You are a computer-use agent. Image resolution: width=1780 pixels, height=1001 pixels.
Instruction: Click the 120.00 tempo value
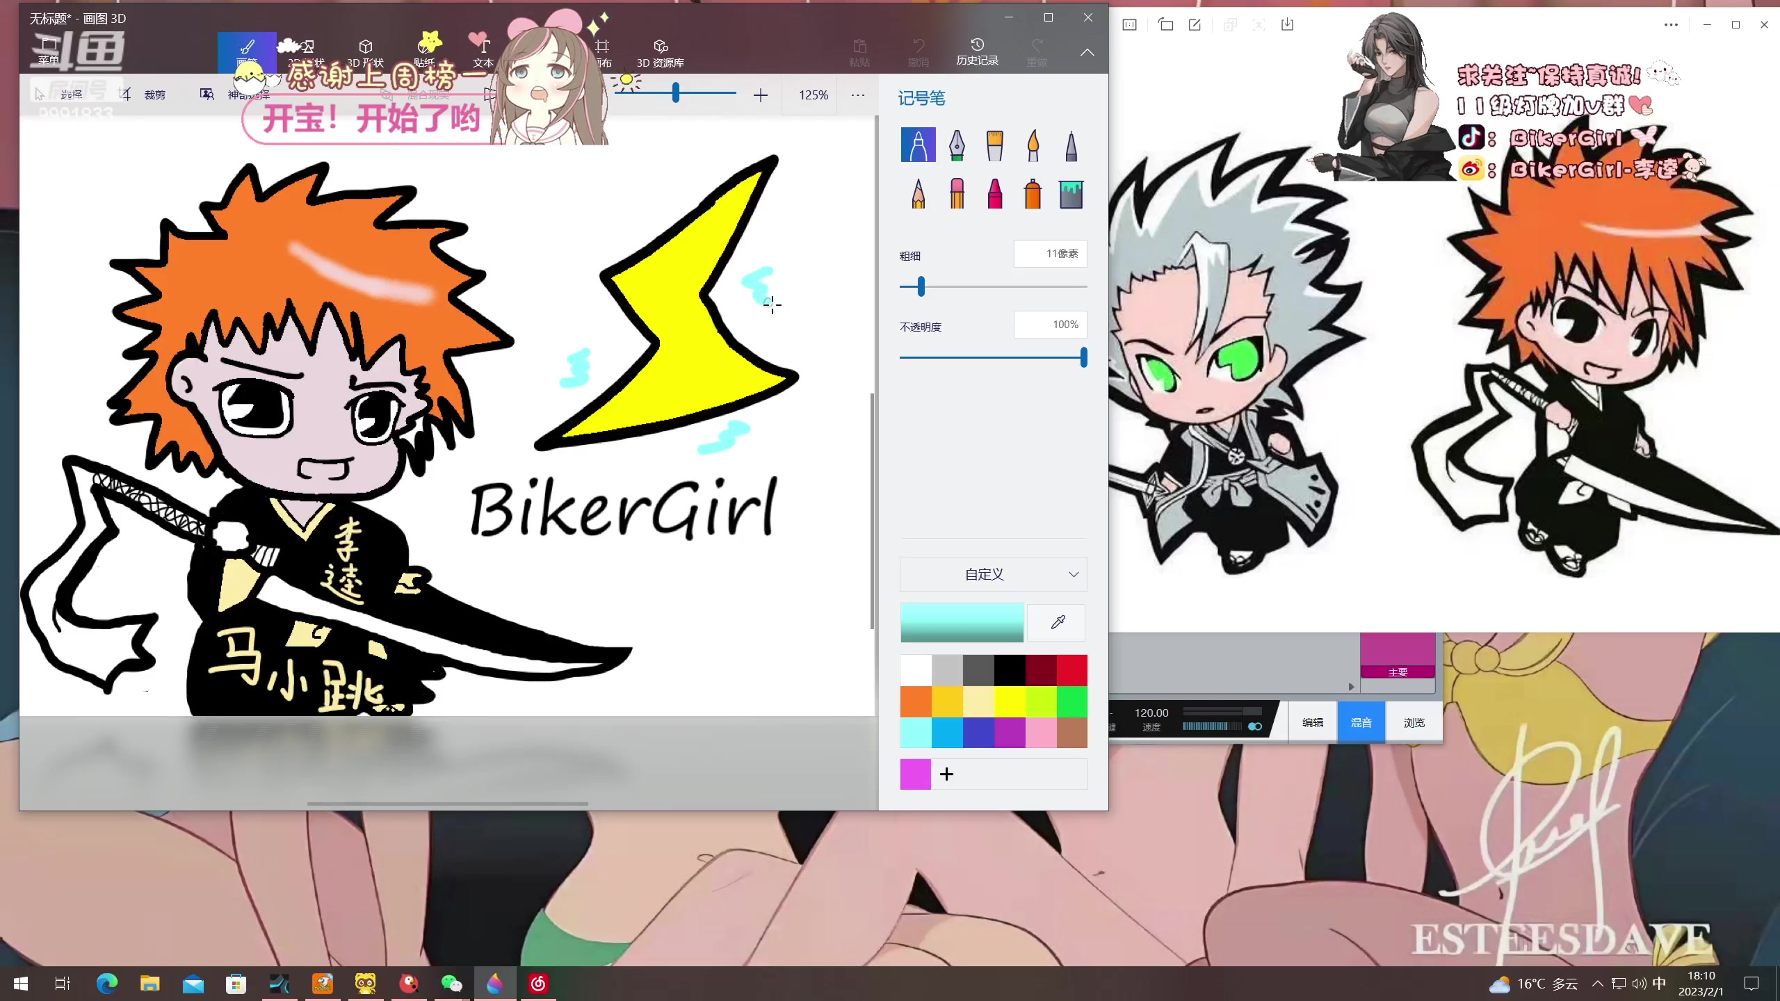(1151, 713)
